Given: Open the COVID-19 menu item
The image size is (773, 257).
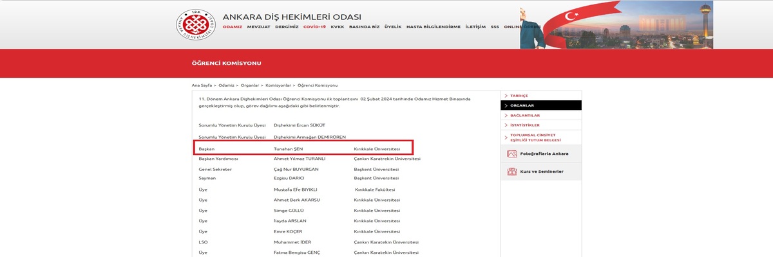Looking at the screenshot, I should coord(314,27).
